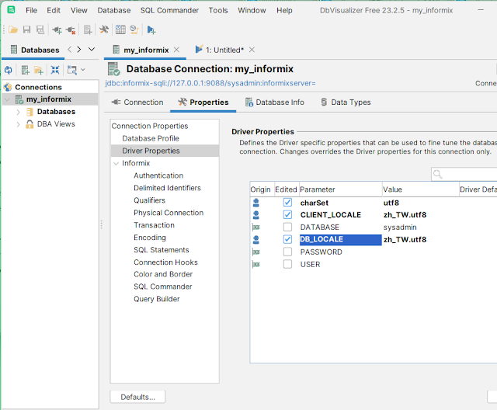Select Physical Connection settings
The width and height of the screenshot is (497, 410).
169,213
